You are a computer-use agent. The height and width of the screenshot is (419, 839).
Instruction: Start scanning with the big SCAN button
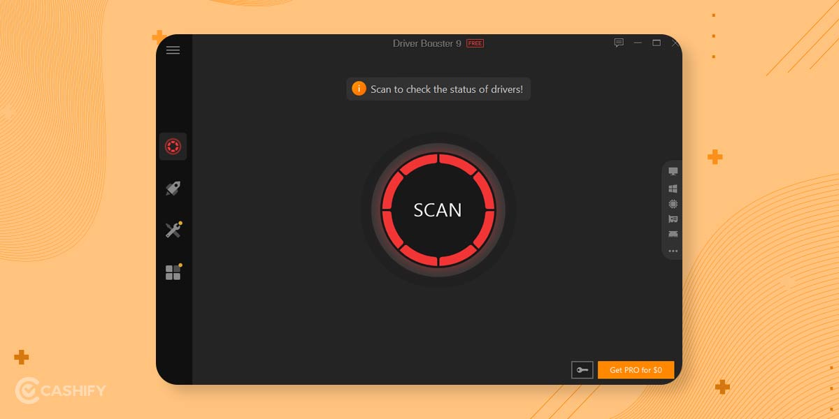(x=438, y=209)
